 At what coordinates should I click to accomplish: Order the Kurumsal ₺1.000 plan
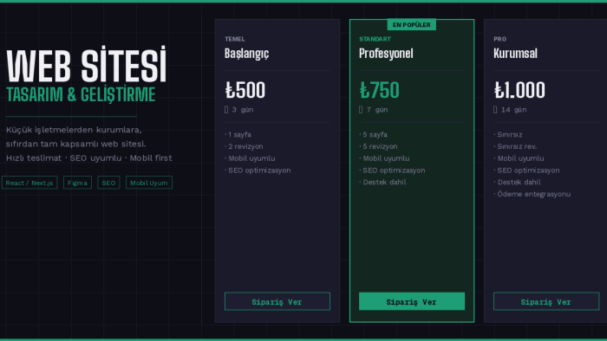pyautogui.click(x=546, y=301)
